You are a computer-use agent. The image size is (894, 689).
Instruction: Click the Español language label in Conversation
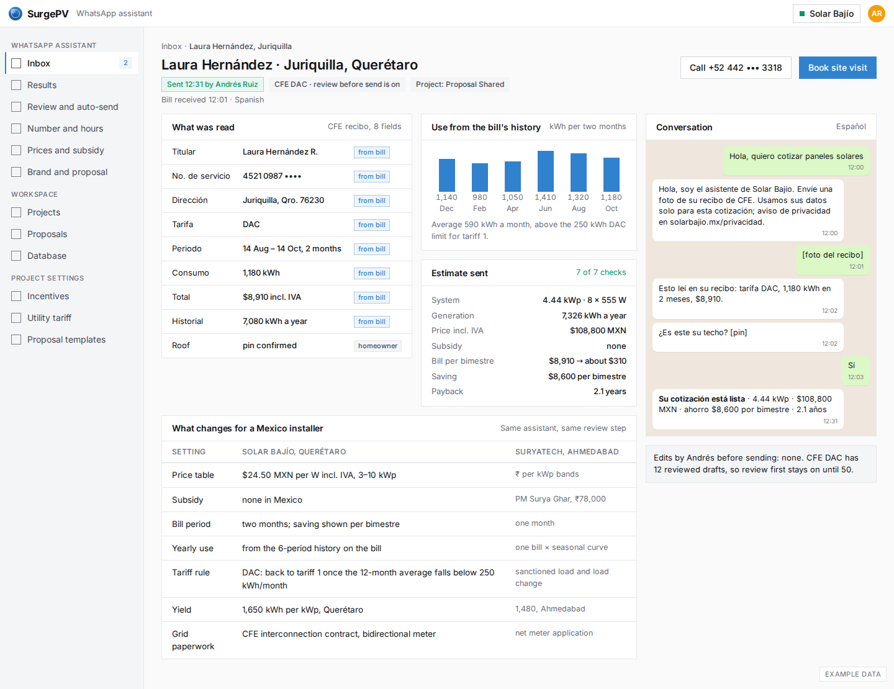click(x=851, y=127)
